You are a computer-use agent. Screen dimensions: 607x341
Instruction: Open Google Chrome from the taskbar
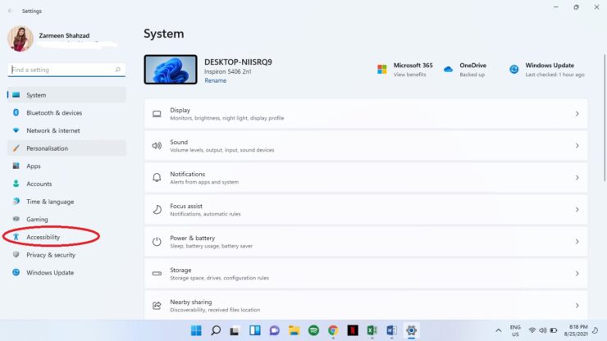coord(333,330)
